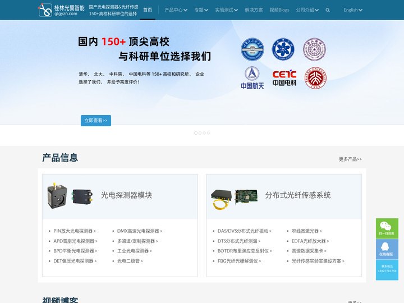The width and height of the screenshot is (404, 303).
Task: Open PIN放大光电探测器 link
Action: [x=75, y=231]
